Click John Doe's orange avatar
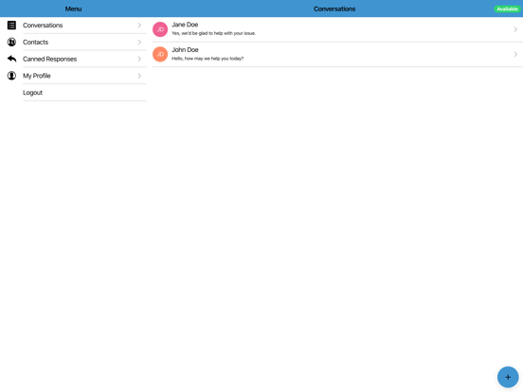The height and width of the screenshot is (392, 523). click(x=160, y=54)
